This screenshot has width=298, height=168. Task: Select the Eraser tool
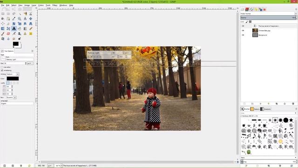point(8,34)
